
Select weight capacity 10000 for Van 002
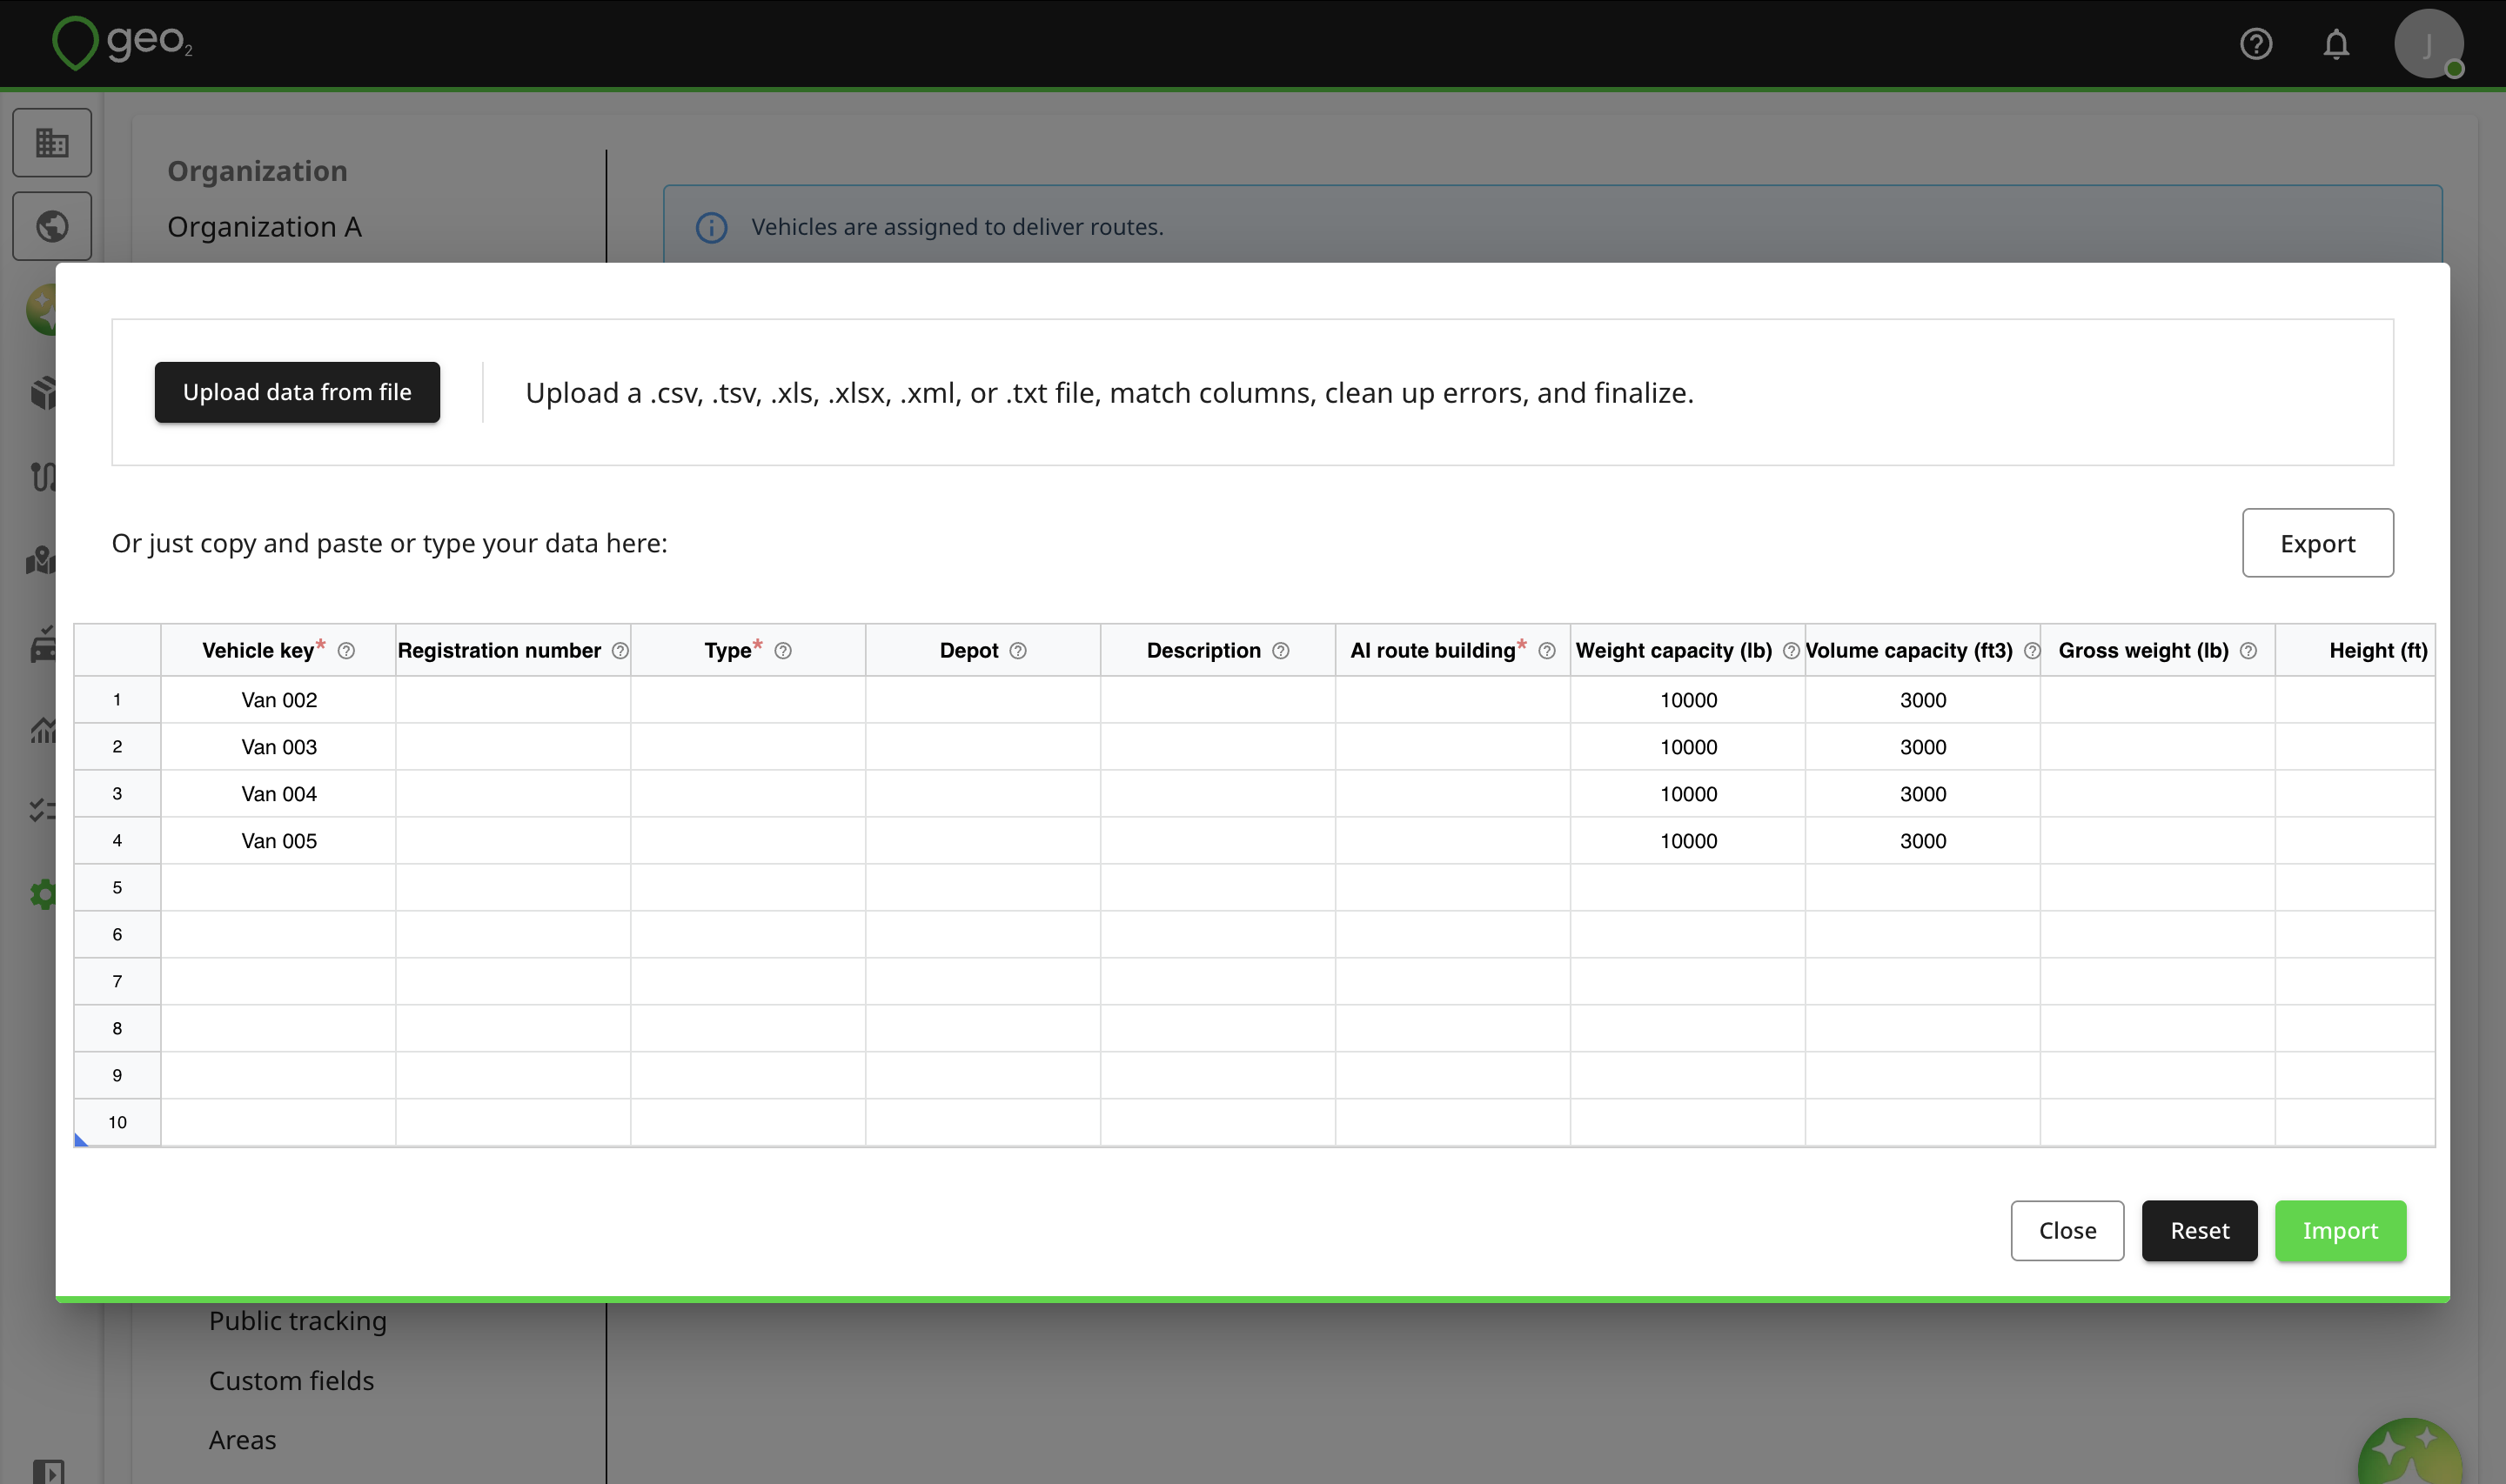tap(1688, 700)
